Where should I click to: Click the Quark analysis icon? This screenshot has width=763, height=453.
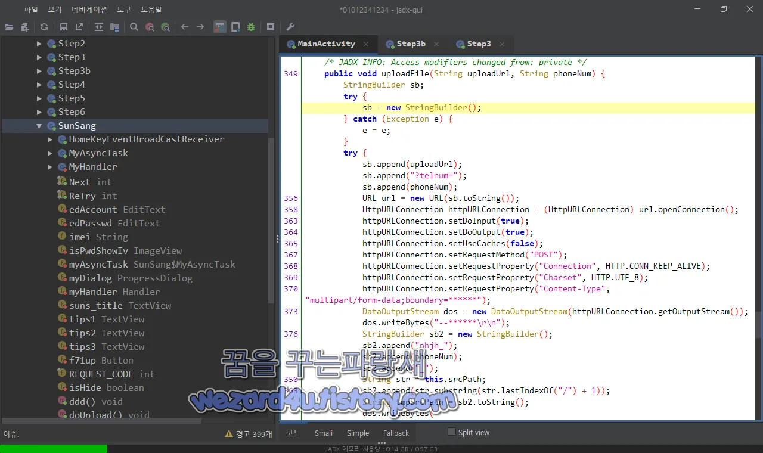235,27
